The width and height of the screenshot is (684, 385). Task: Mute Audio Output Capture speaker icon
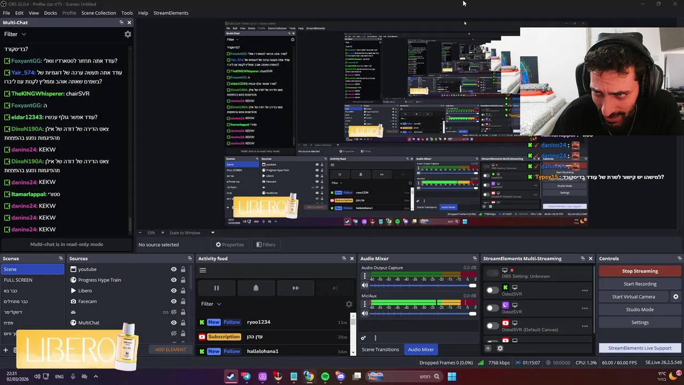[x=365, y=286]
